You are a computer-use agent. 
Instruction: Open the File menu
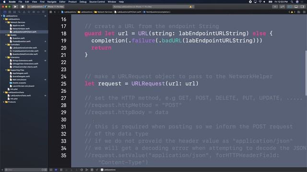[20, 2]
